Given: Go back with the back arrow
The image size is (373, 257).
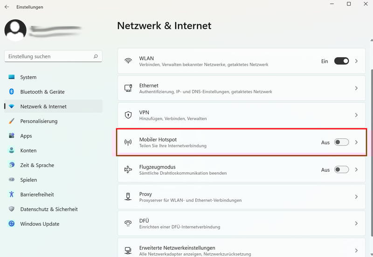Looking at the screenshot, I should click(x=7, y=7).
